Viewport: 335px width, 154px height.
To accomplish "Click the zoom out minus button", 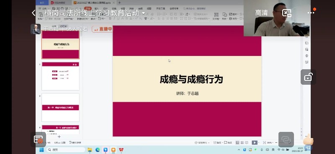I will pyautogui.click(x=276, y=142).
